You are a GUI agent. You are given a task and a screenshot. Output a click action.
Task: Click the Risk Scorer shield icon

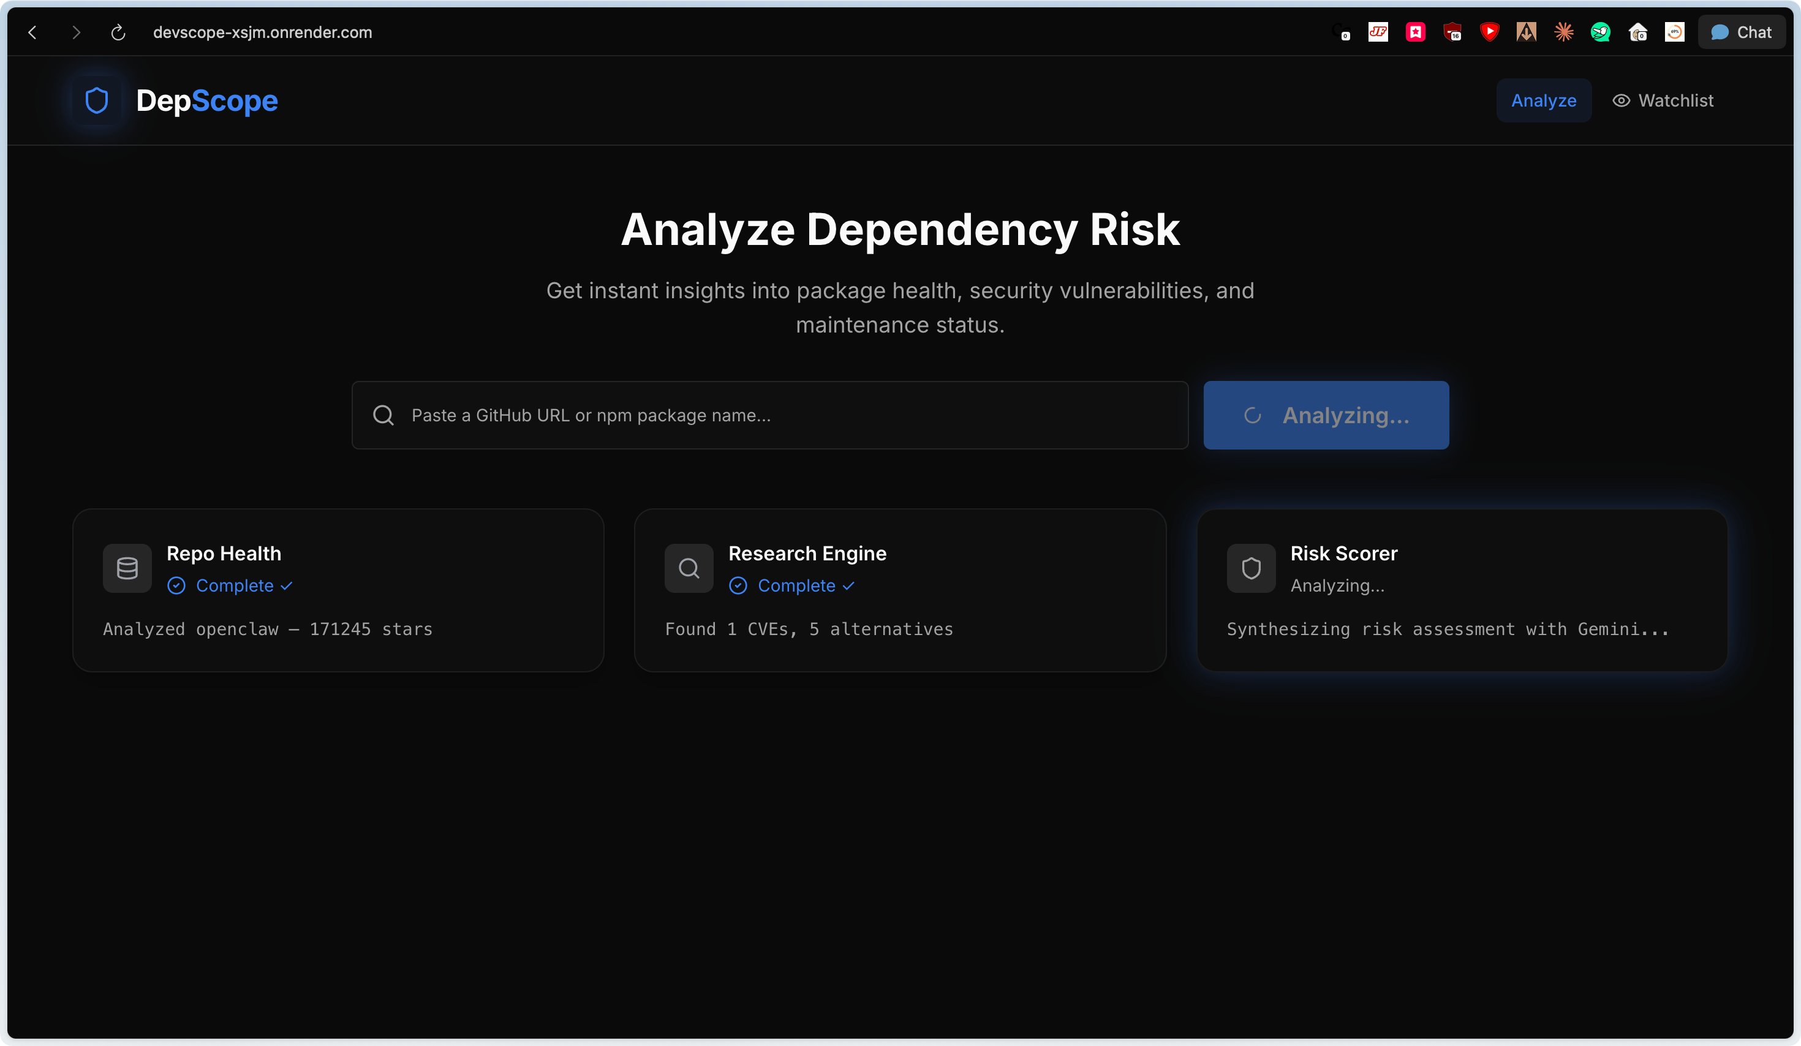tap(1251, 569)
